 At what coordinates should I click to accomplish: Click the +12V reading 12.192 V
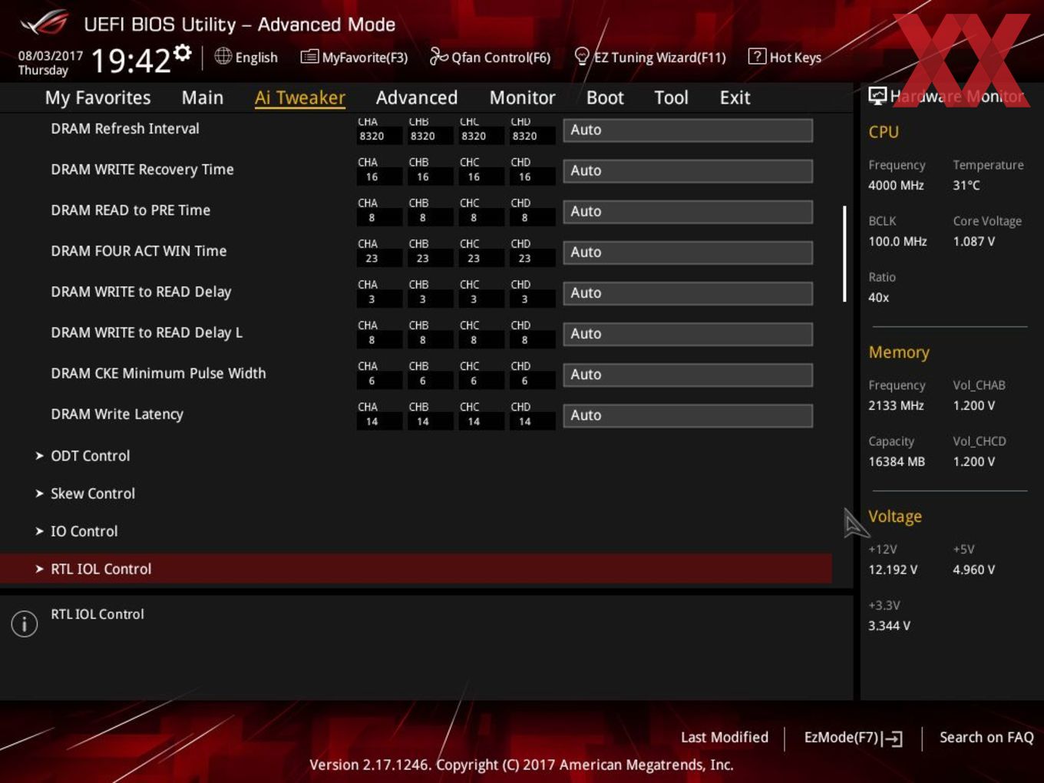[893, 570]
